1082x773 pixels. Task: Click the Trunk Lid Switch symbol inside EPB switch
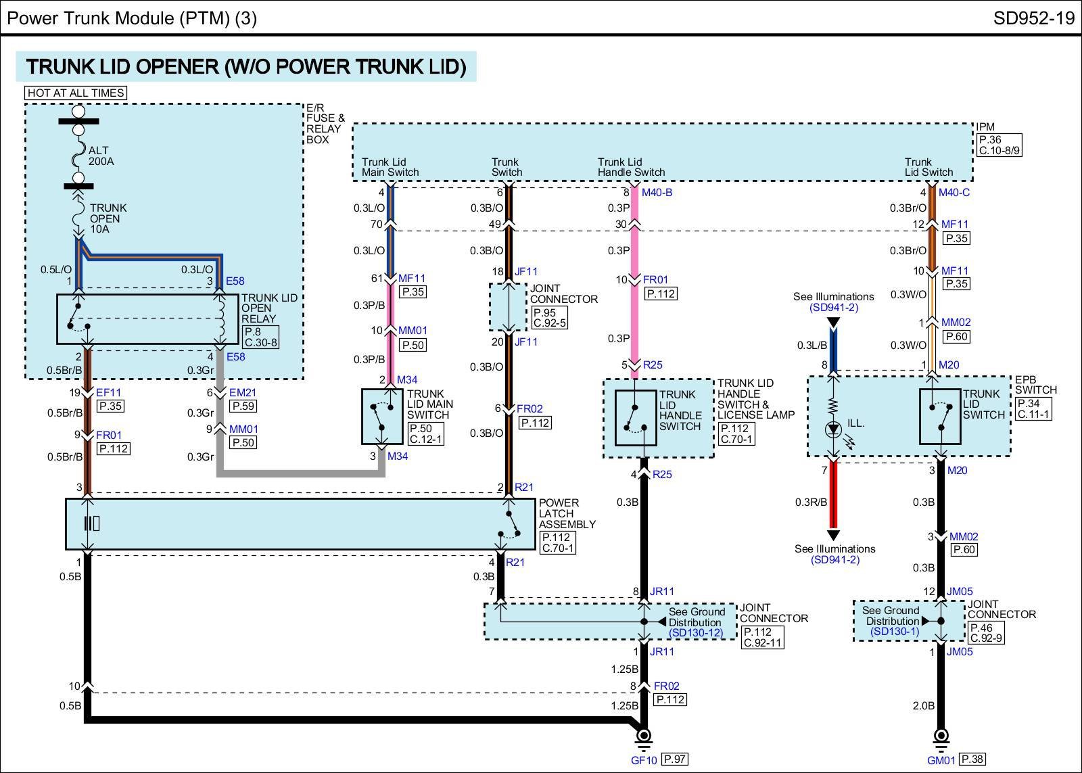(939, 417)
